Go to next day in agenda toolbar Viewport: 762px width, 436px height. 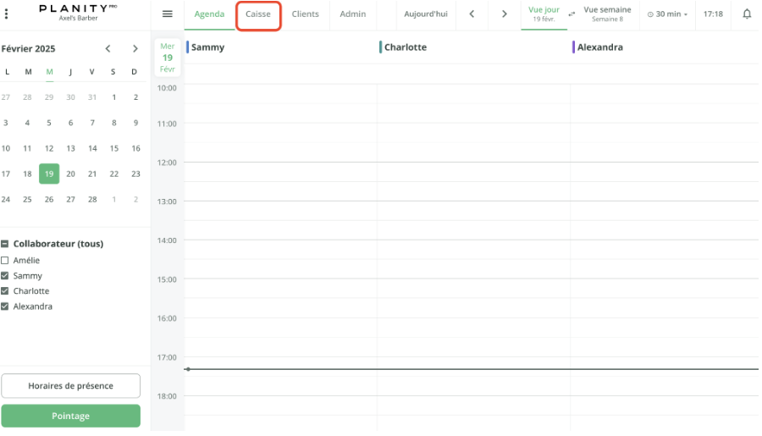point(505,14)
